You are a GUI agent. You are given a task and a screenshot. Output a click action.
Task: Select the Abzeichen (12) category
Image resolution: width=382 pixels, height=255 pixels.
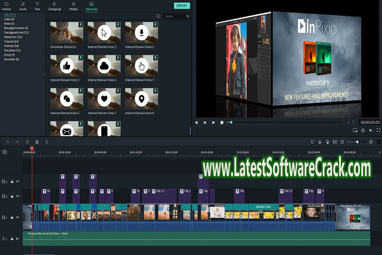13,37
